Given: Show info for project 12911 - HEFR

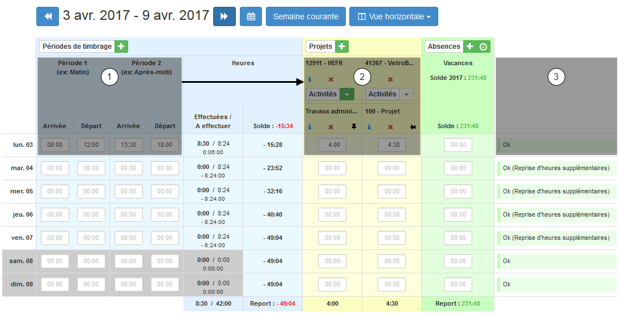Looking at the screenshot, I should click(310, 79).
